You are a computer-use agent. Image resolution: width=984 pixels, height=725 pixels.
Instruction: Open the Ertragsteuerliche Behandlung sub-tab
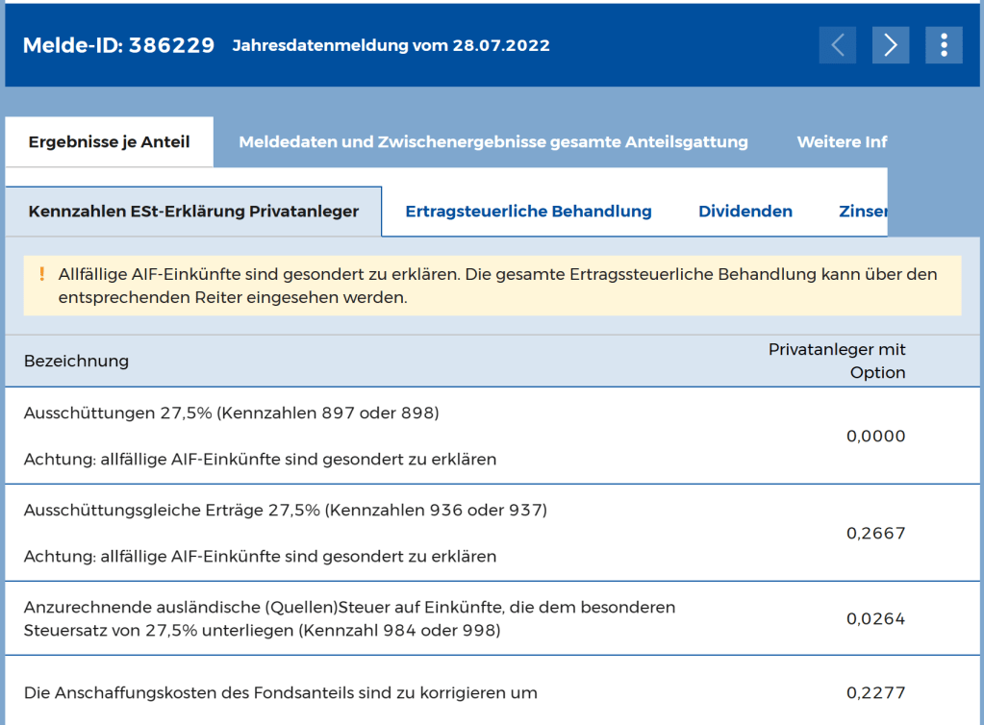click(528, 212)
